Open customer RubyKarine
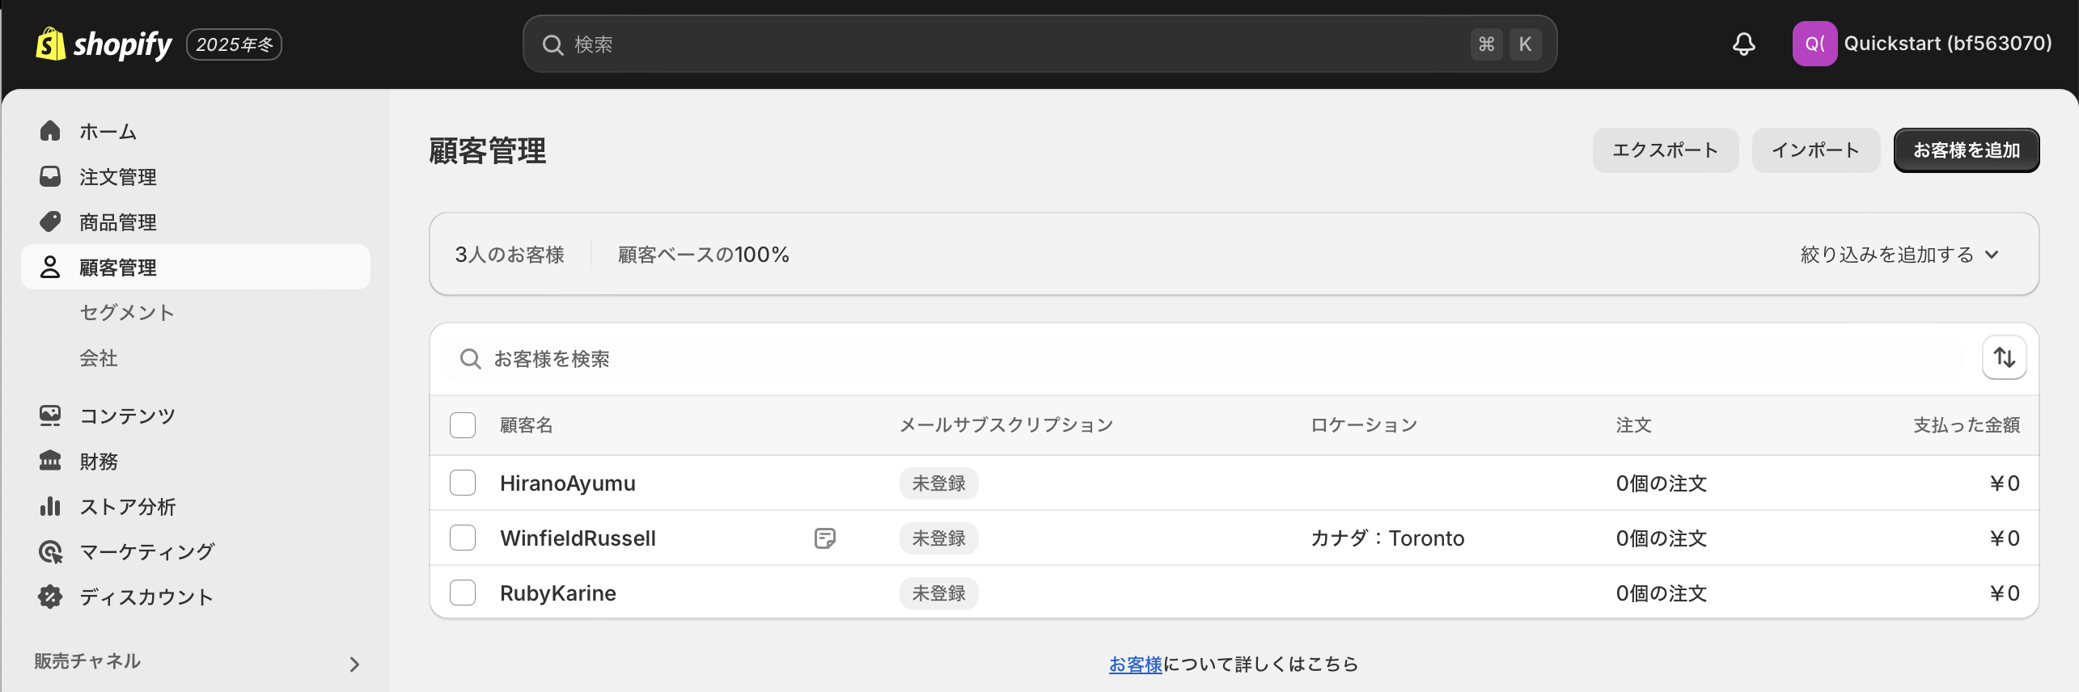Image resolution: width=2079 pixels, height=692 pixels. pyautogui.click(x=558, y=593)
